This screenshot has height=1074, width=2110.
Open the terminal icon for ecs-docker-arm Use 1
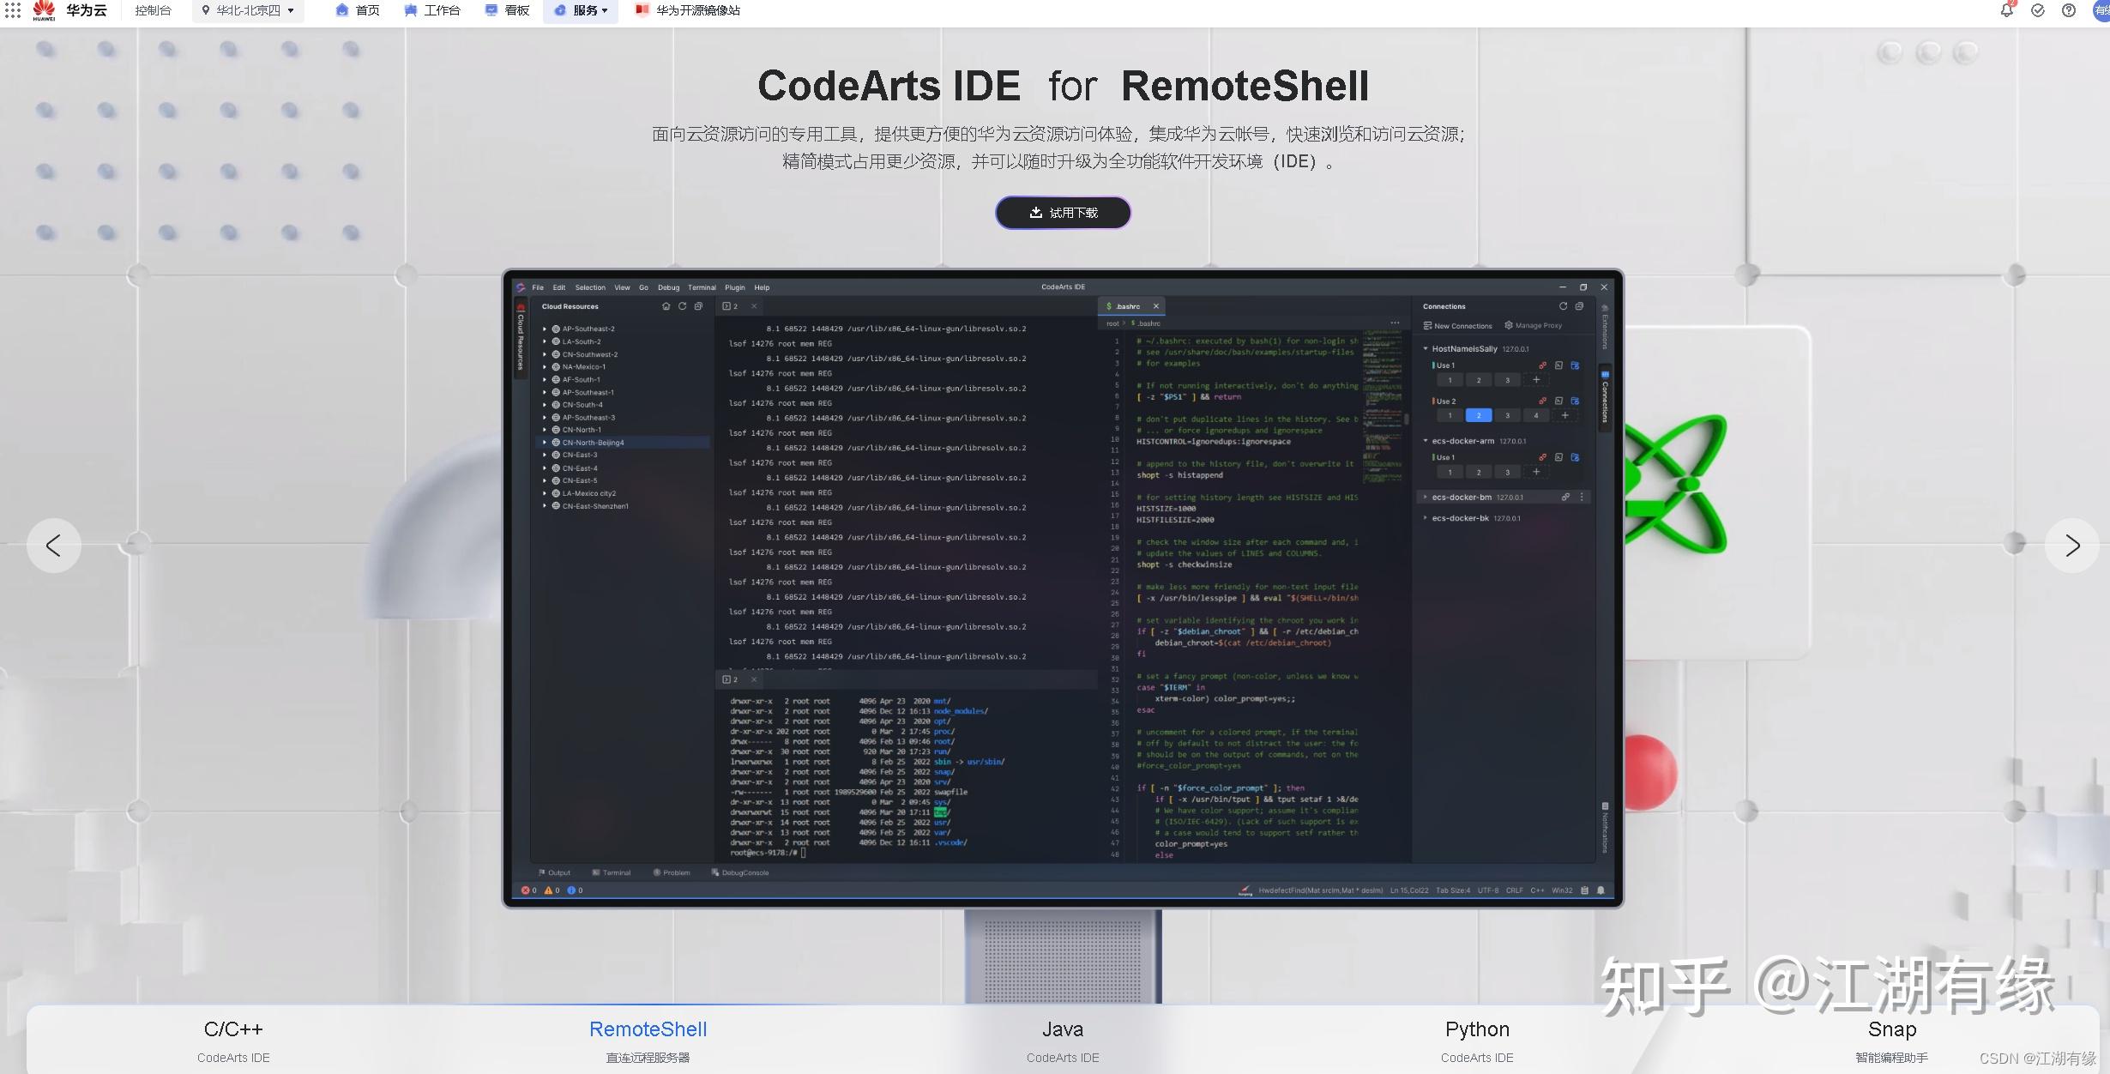[x=1559, y=457]
